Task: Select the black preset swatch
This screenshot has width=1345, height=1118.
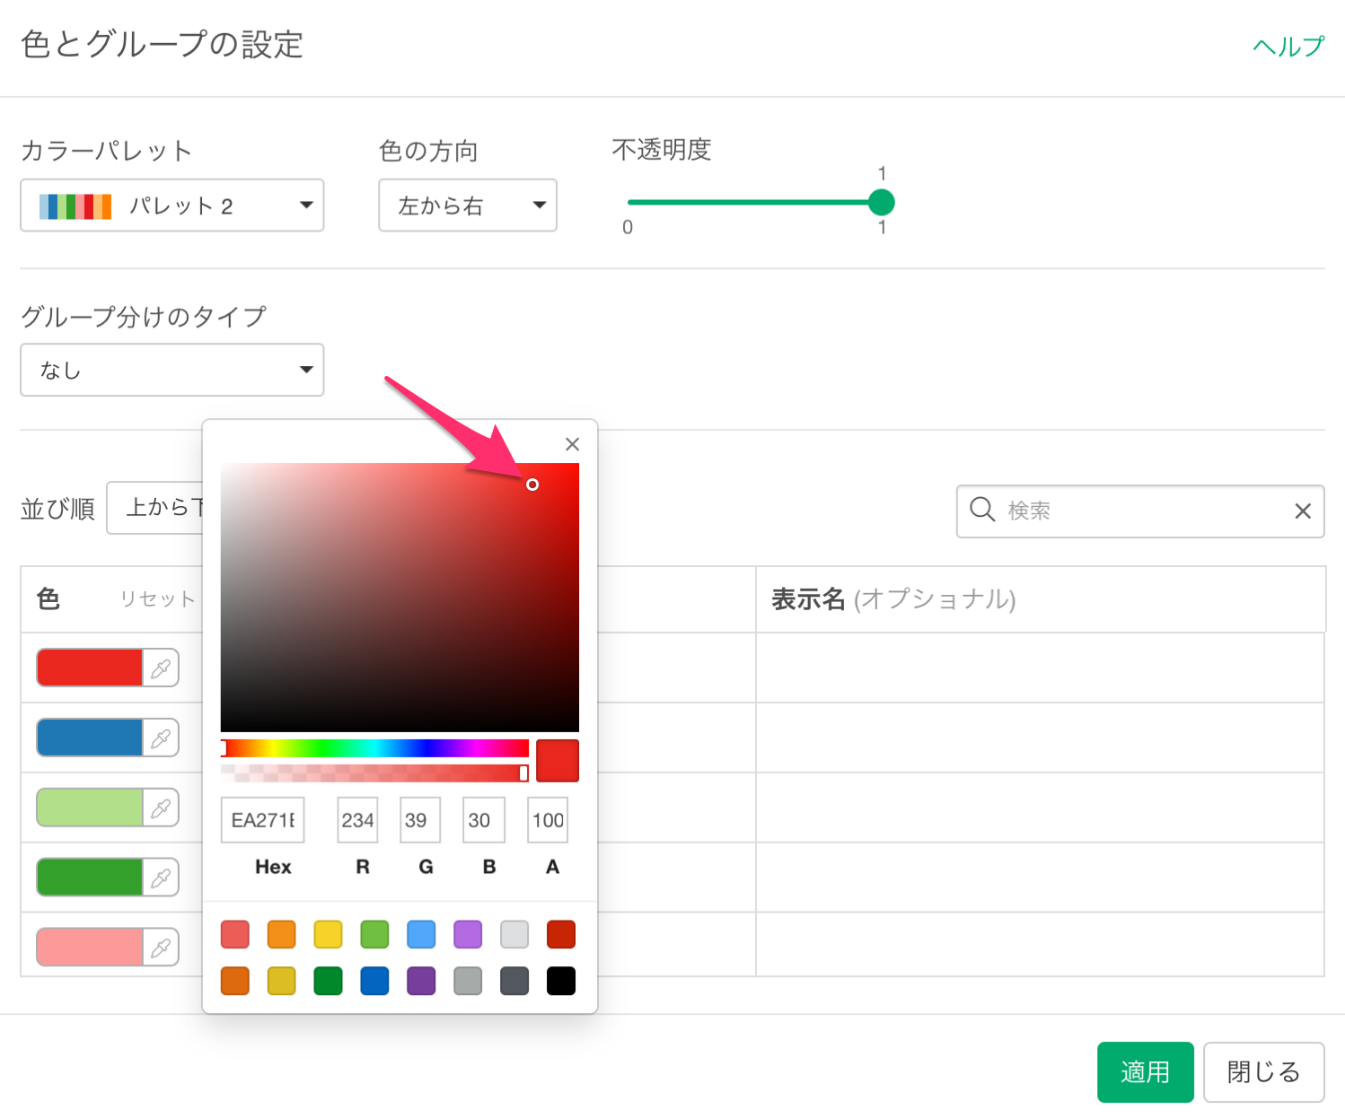Action: [561, 981]
